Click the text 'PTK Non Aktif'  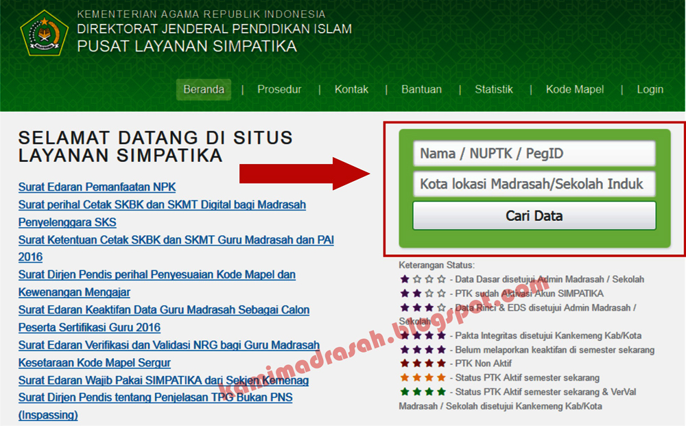[x=484, y=364]
